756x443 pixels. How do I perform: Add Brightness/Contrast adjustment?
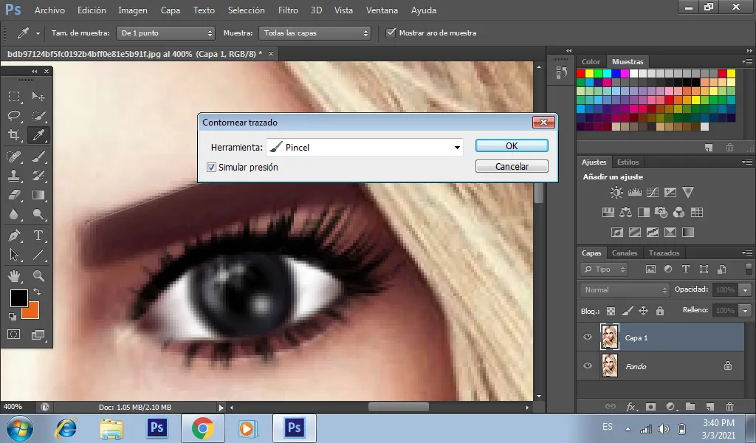pyautogui.click(x=616, y=193)
